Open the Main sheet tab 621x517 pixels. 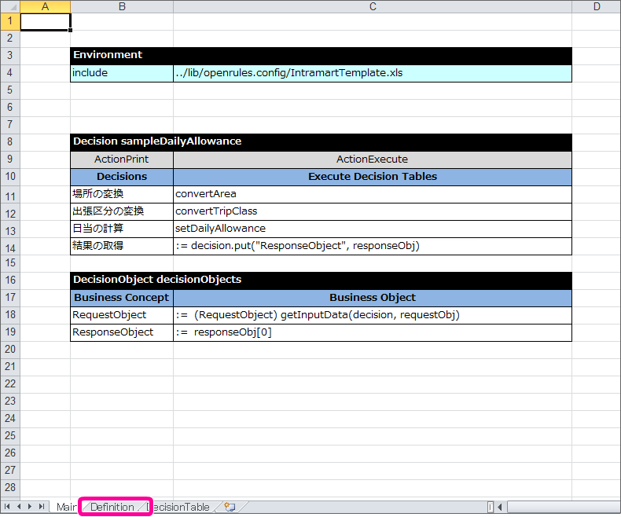click(66, 507)
